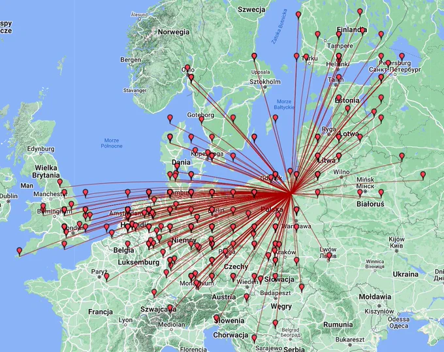Click the Luksemburg label
The image size is (444, 352).
[138, 263]
